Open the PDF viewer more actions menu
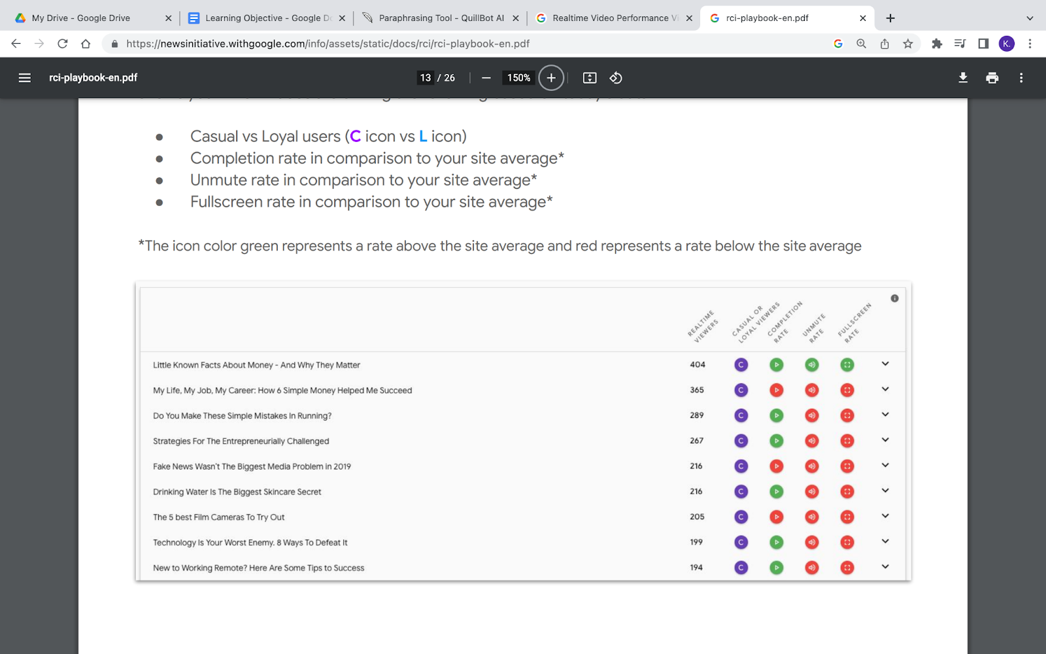 pyautogui.click(x=1021, y=78)
